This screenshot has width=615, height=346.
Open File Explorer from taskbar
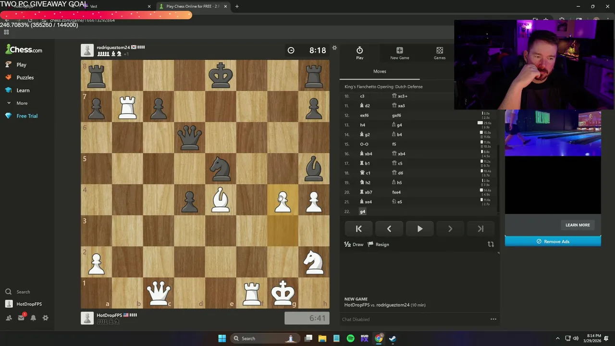coord(322,338)
